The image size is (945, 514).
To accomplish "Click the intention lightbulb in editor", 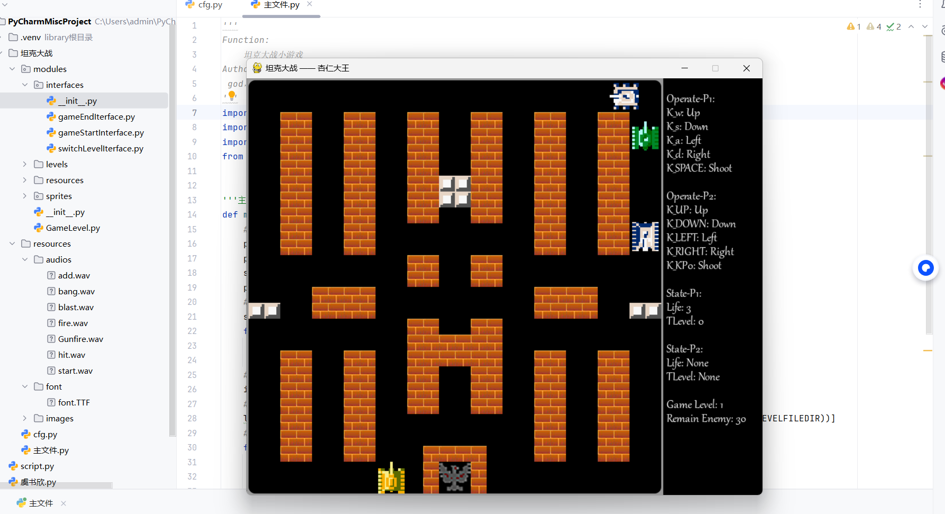I will (232, 96).
